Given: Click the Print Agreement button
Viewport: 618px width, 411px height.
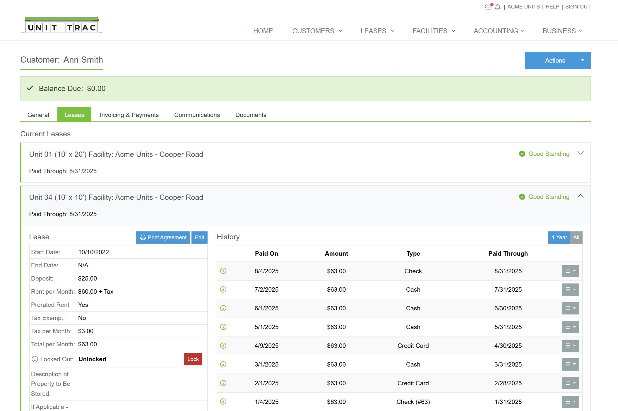Looking at the screenshot, I should (163, 238).
